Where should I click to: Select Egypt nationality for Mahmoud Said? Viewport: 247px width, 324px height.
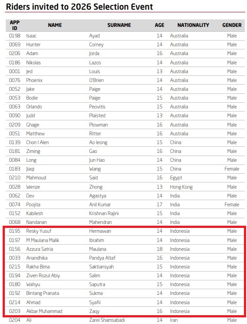click(176, 178)
